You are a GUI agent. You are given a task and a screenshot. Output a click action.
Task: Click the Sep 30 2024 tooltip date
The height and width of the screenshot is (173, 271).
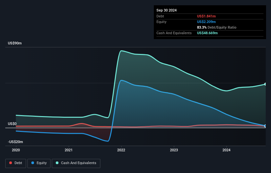coord(167,10)
